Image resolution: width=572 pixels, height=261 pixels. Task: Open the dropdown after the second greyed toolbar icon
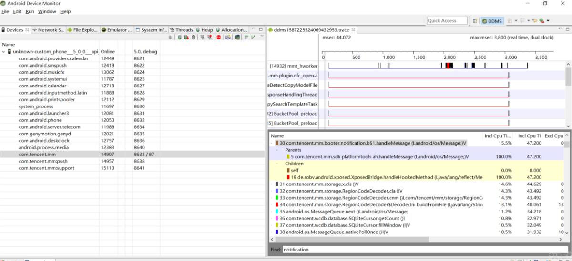529,21
